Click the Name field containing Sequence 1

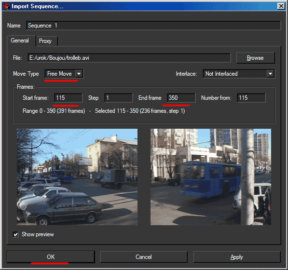click(153, 26)
